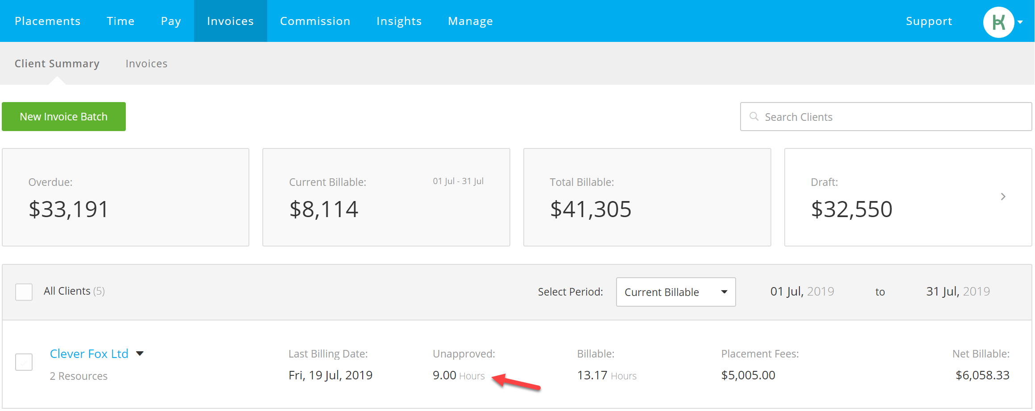Viewport: 1035px width, 411px height.
Task: Open the Overdue summary card
Action: [x=125, y=197]
